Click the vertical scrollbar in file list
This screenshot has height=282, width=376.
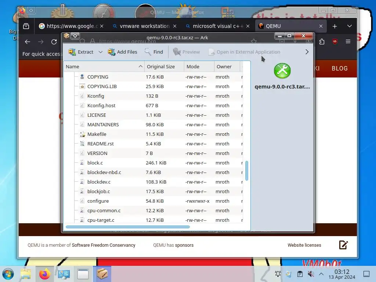point(247,171)
